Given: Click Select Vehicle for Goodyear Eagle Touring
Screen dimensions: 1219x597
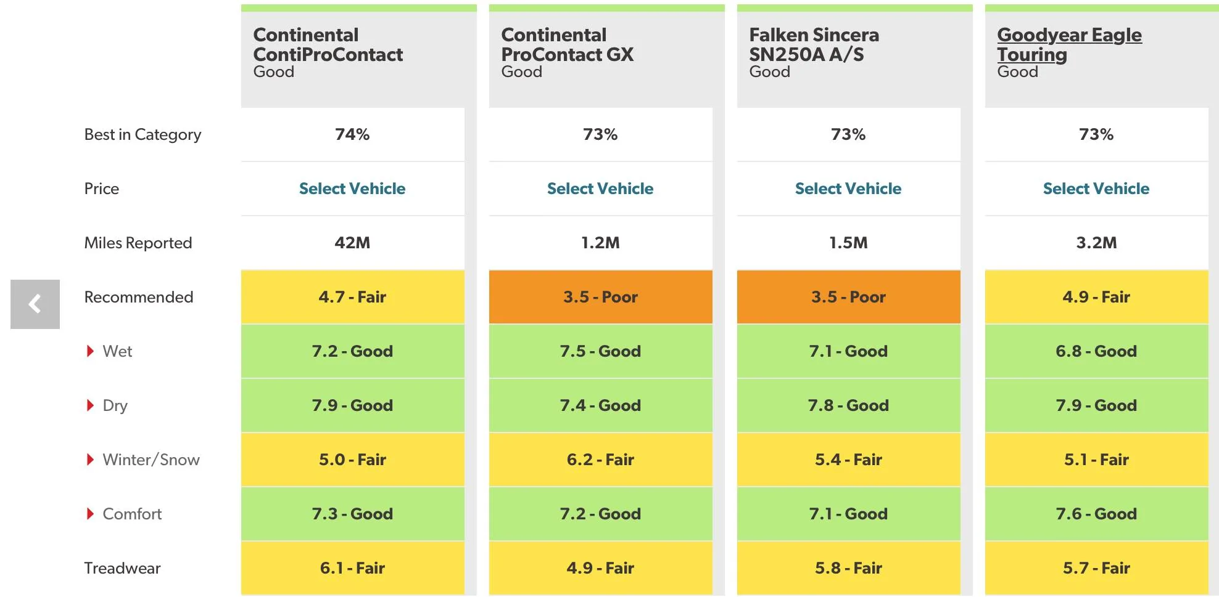Looking at the screenshot, I should point(1096,189).
